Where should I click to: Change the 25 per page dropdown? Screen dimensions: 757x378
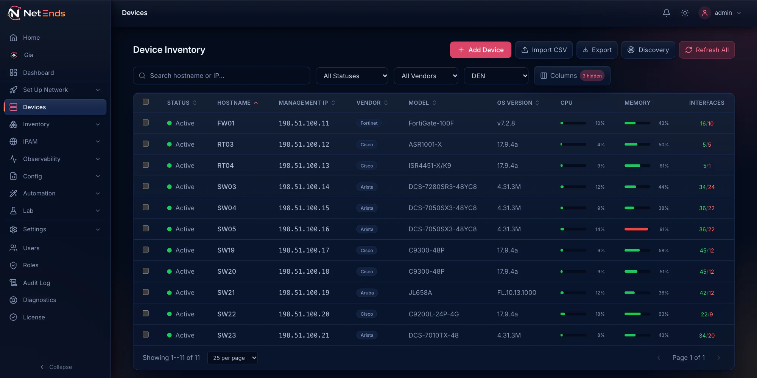click(232, 358)
